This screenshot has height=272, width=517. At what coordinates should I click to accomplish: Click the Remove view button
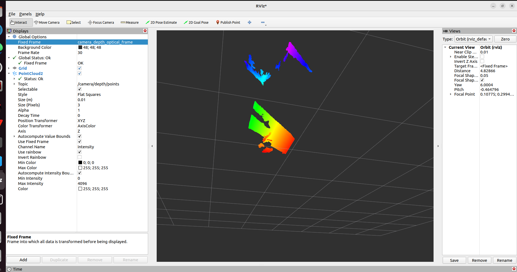tap(479, 260)
